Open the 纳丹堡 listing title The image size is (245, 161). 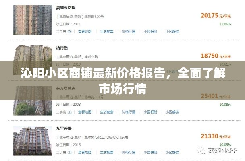point(62,48)
